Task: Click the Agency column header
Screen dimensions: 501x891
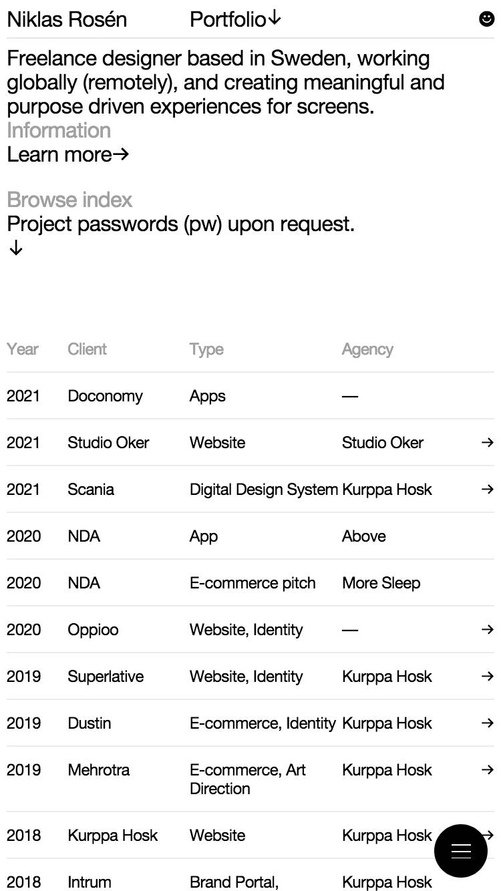Action: [367, 349]
